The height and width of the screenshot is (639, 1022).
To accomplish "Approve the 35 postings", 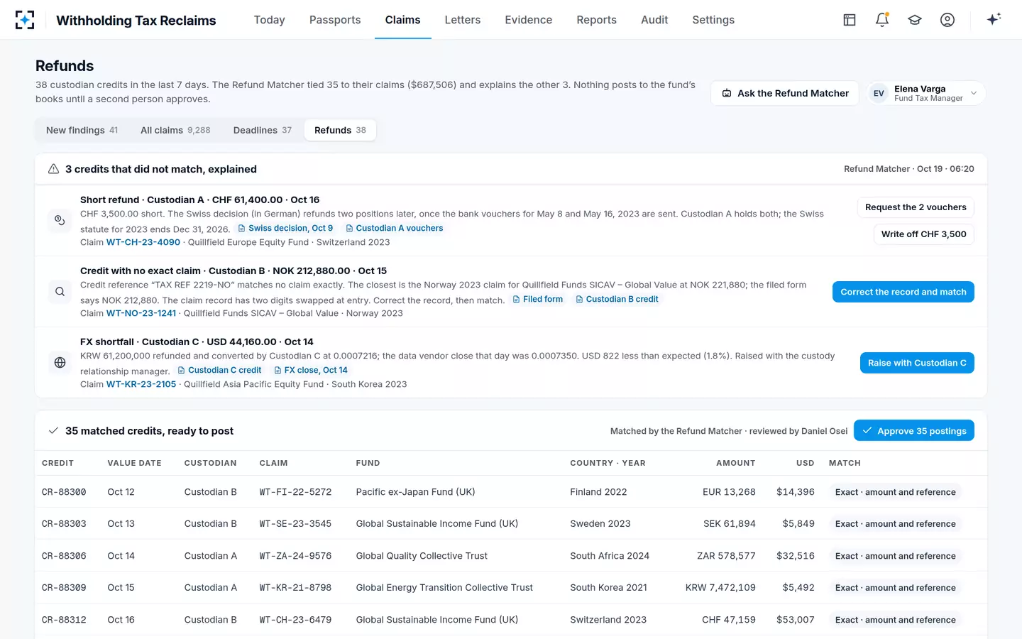I will pos(914,431).
